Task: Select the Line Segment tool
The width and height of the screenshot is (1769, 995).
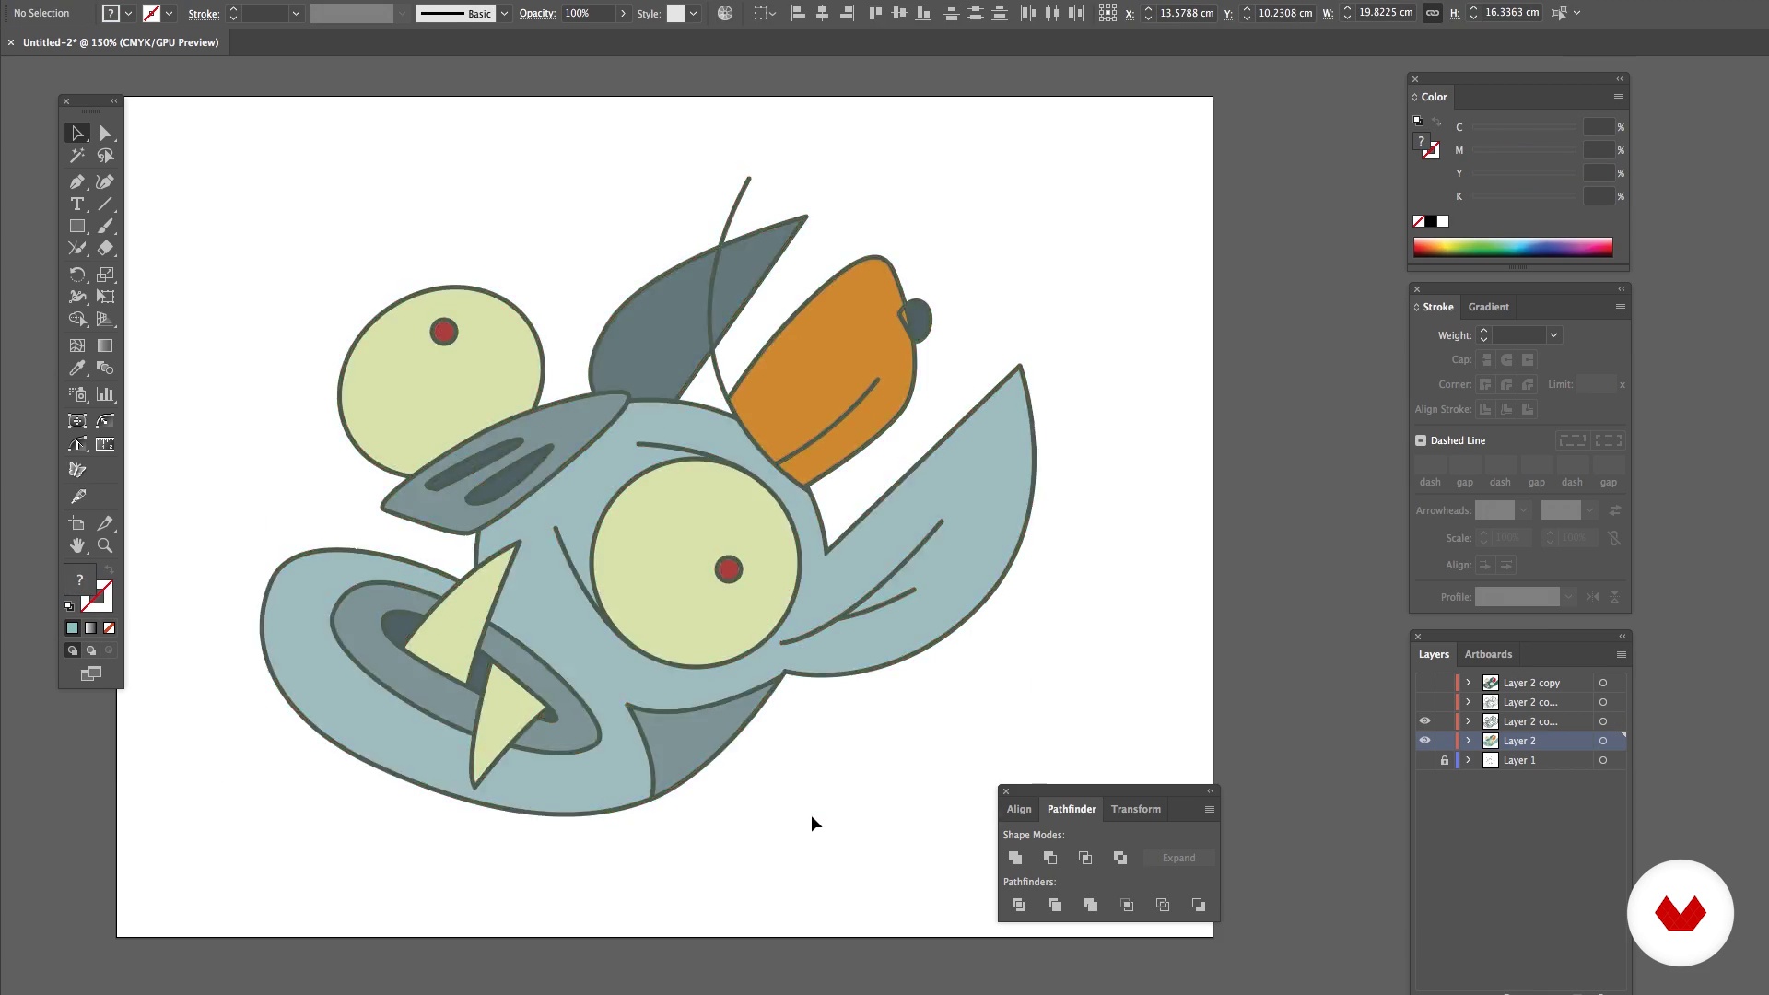Action: 105,205
